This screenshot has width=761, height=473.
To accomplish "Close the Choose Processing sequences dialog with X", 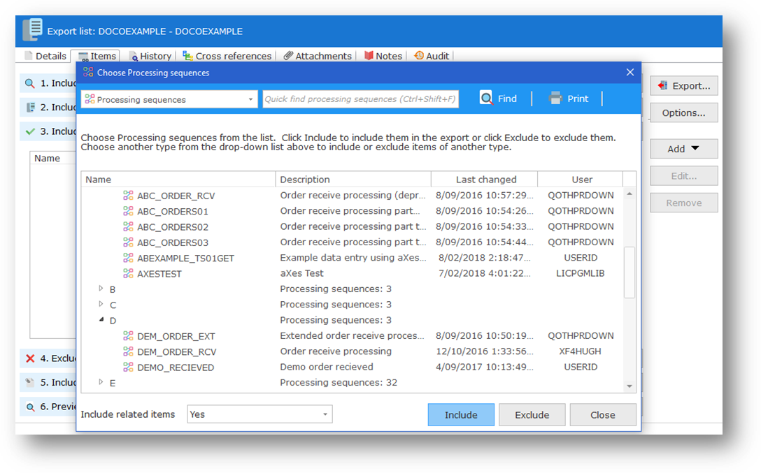I will [x=630, y=72].
